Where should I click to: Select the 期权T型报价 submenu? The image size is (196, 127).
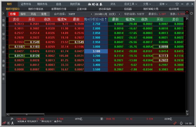[13, 9]
